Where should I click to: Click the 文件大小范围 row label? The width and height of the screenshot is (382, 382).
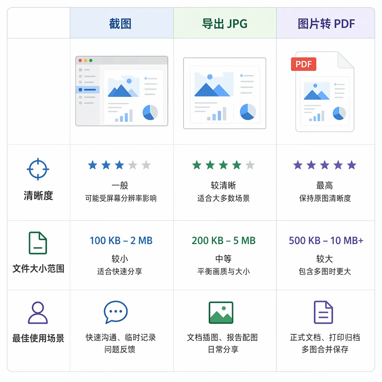(38, 268)
